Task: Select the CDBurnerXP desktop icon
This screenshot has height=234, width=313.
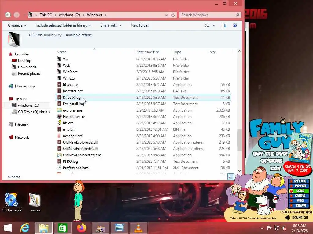Action: click(x=12, y=202)
